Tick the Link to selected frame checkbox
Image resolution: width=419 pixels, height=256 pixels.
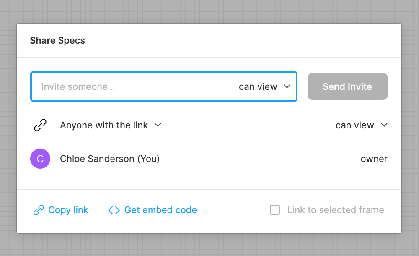(x=275, y=210)
